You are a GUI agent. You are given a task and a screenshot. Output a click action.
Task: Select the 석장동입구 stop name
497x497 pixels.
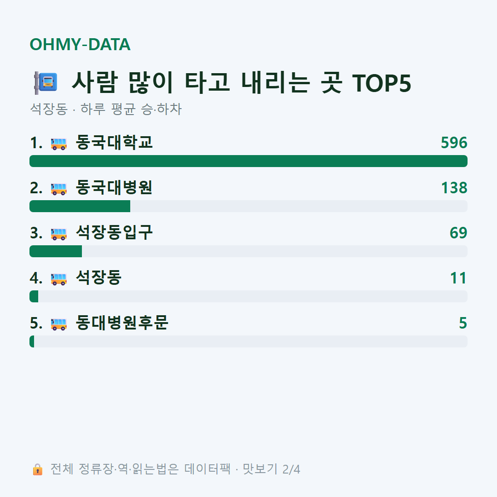(115, 233)
